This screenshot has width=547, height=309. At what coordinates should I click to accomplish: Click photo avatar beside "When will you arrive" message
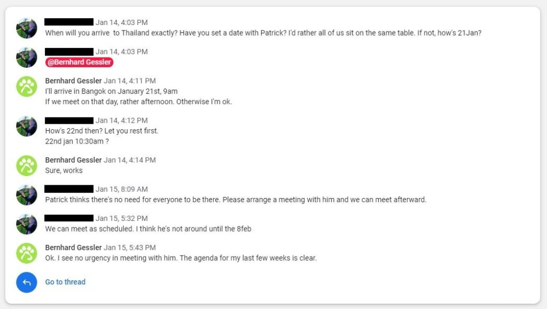27,28
